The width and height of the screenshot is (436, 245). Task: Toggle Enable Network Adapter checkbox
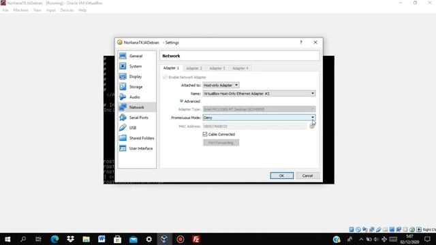[x=165, y=77]
